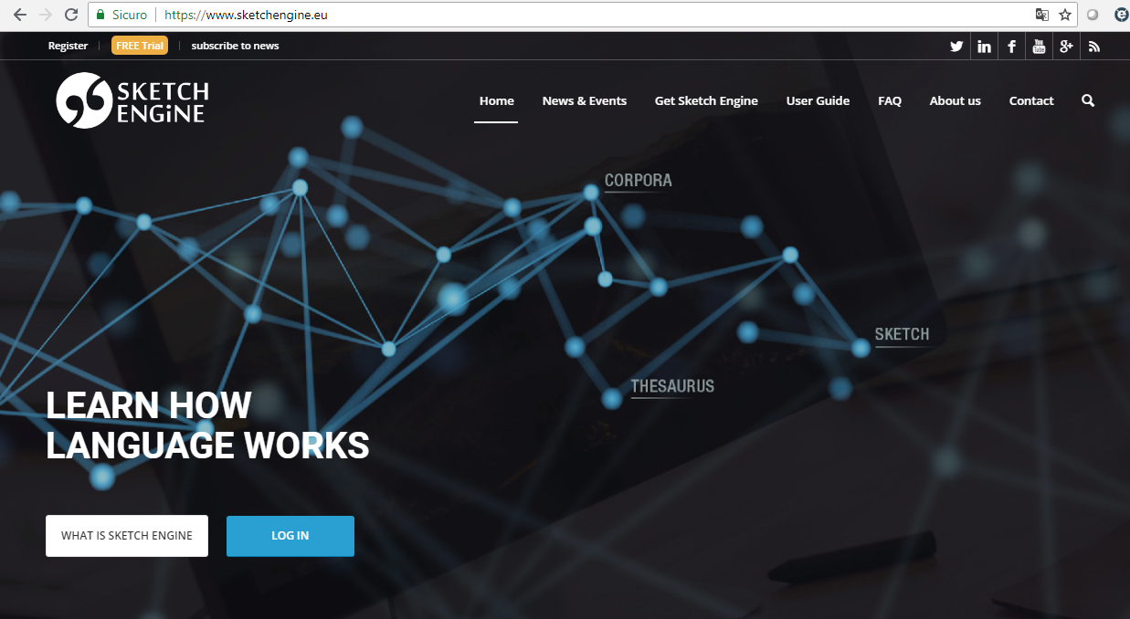This screenshot has height=619, width=1130.
Task: Click subscribe to news link
Action: click(235, 46)
